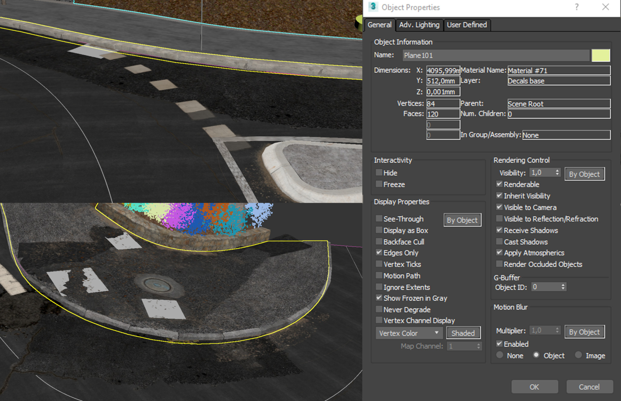Viewport: 621px width, 401px height.
Task: Toggle the See-Through checkbox
Action: click(x=379, y=218)
